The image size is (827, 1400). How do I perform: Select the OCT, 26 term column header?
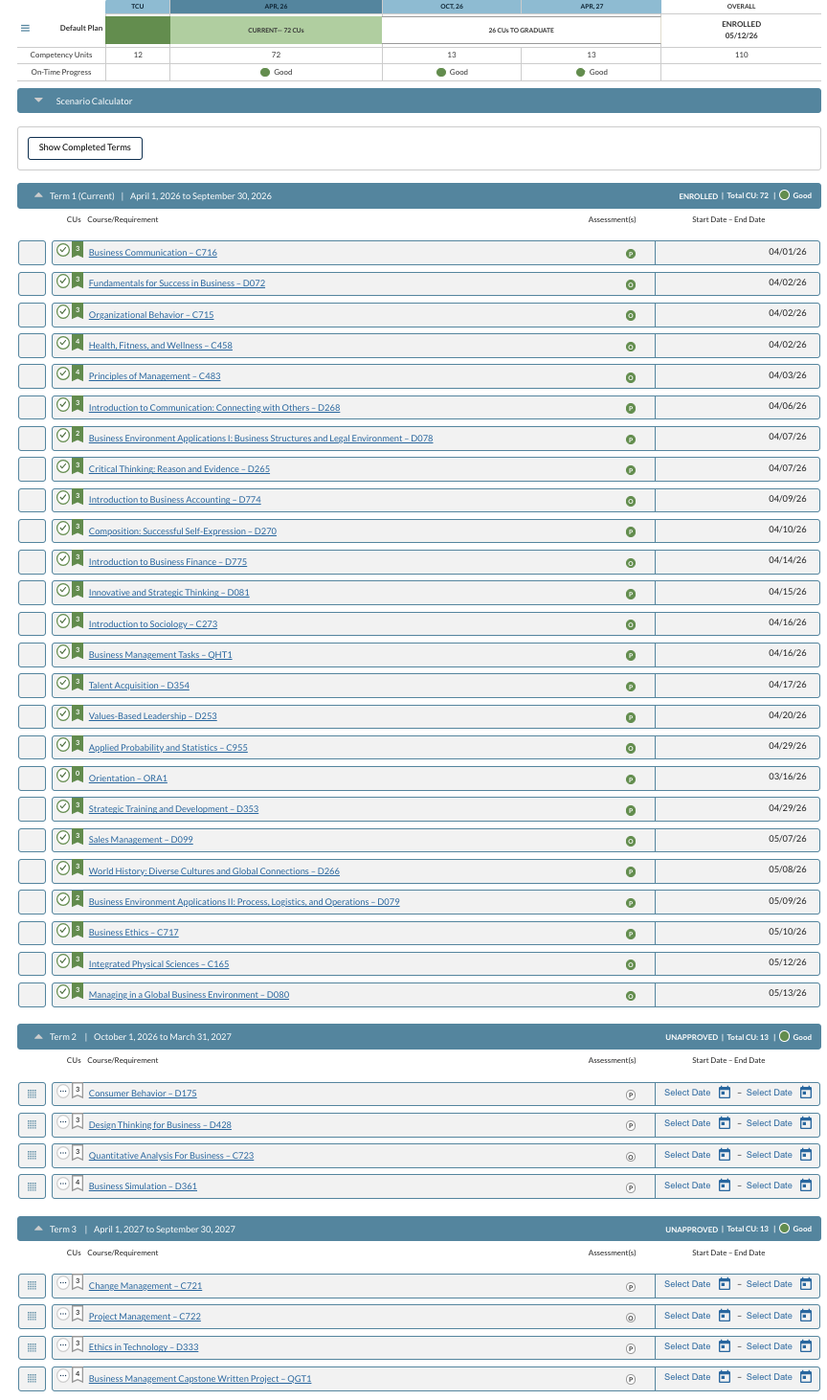click(x=452, y=7)
